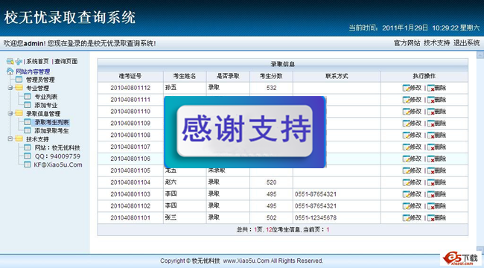Remove record 201040801109
Image resolution: width=484 pixels, height=268 pixels.
(x=437, y=123)
